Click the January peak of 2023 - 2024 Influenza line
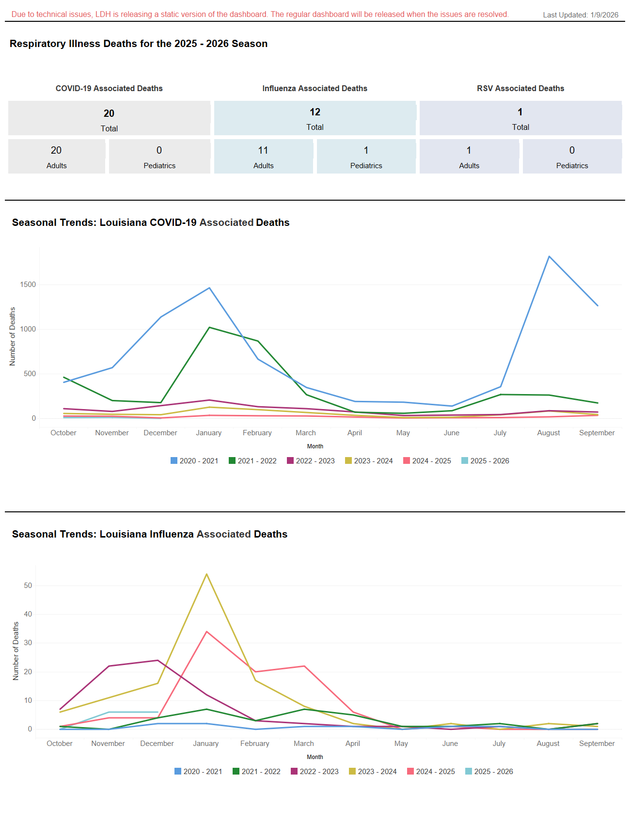This screenshot has width=630, height=824. [x=207, y=574]
